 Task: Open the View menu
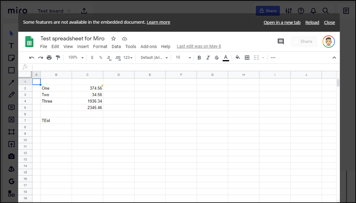click(x=68, y=46)
